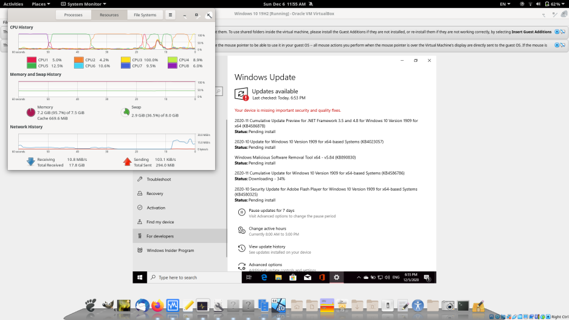
Task: Click the Memory pie chart color button
Action: click(31, 112)
